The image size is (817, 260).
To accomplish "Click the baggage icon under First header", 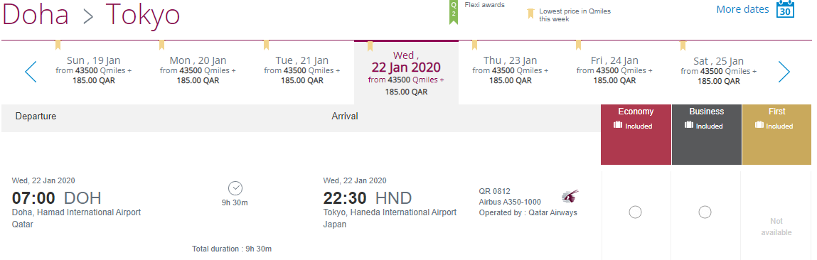I will (x=759, y=125).
